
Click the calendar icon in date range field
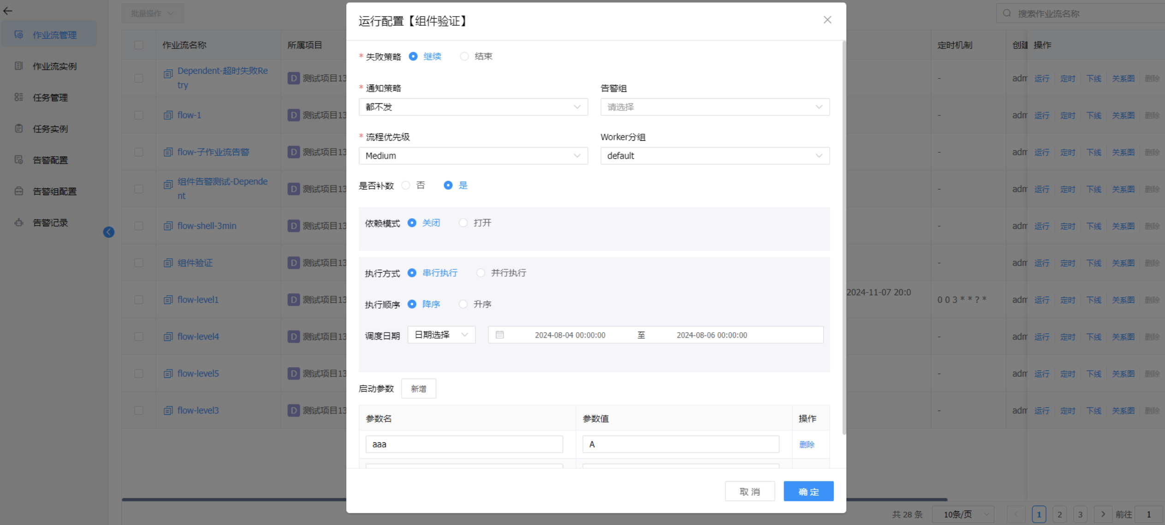499,335
